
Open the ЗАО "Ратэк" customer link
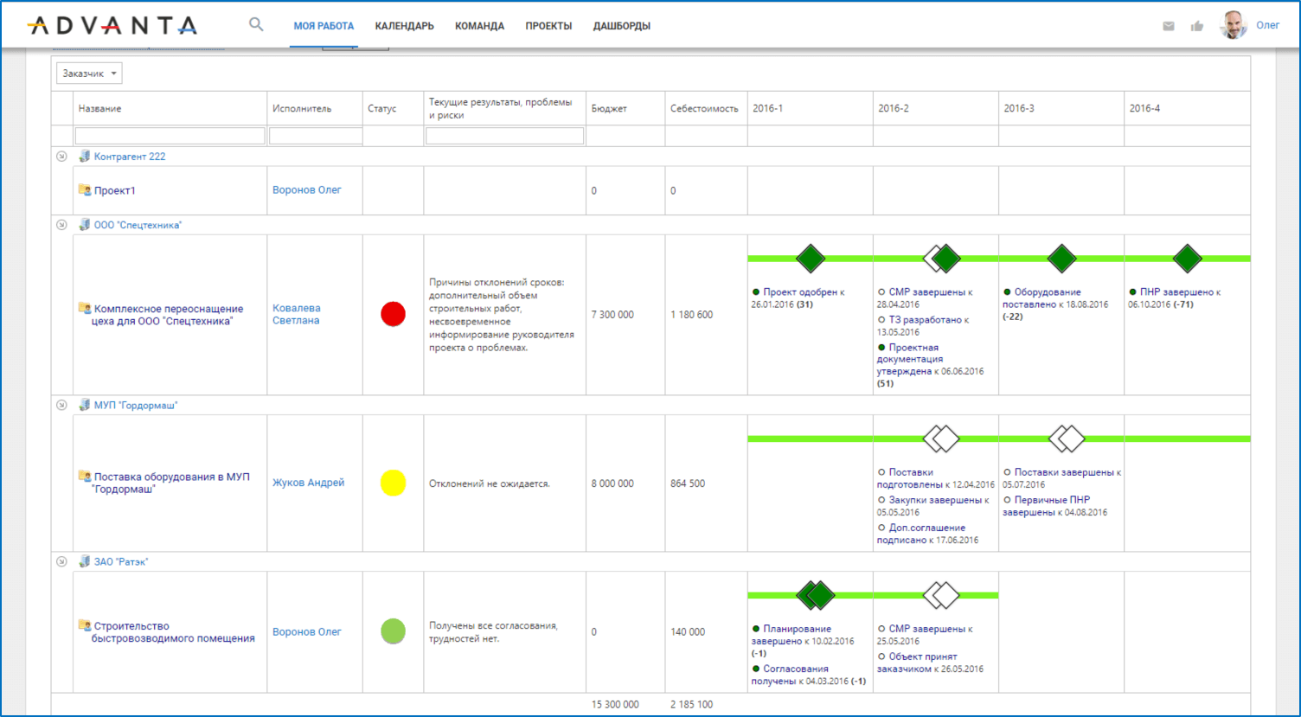click(x=121, y=561)
